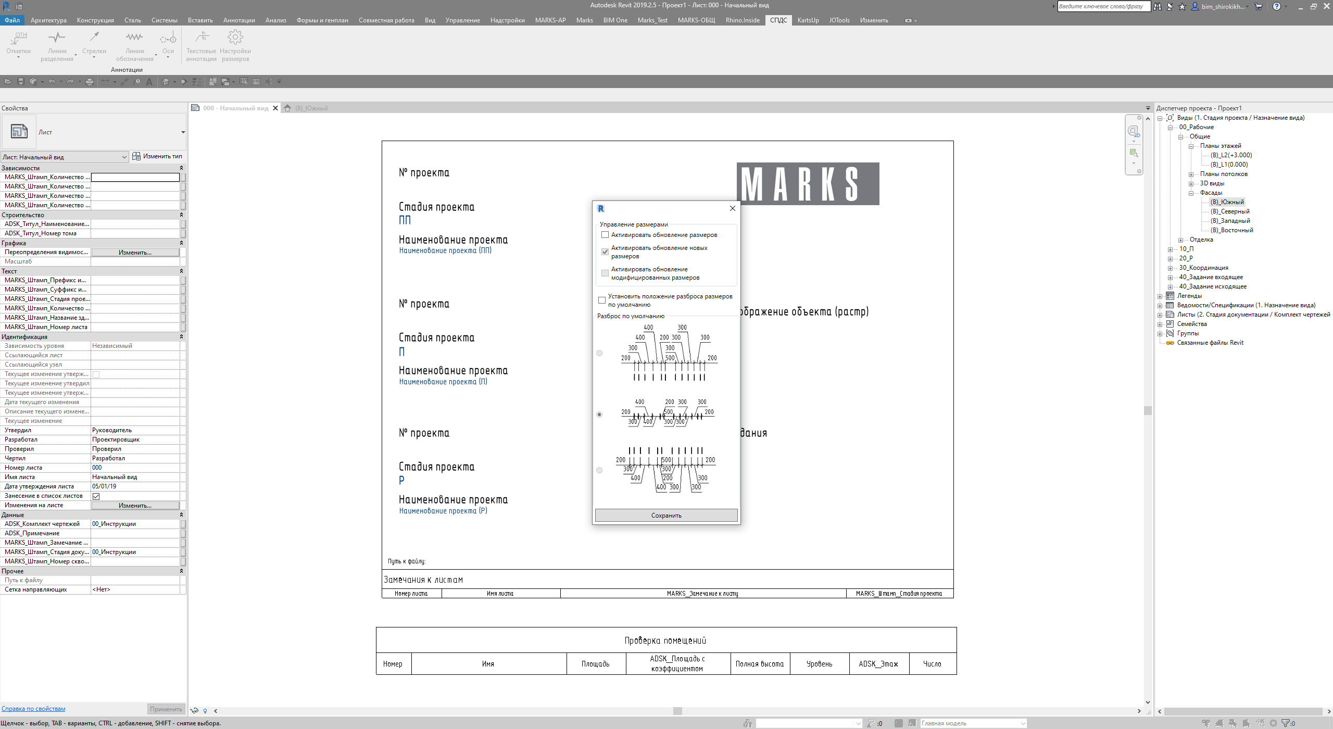Click the horizontal scrollbar thumb of the view
This screenshot has width=1333, height=729.
click(677, 711)
